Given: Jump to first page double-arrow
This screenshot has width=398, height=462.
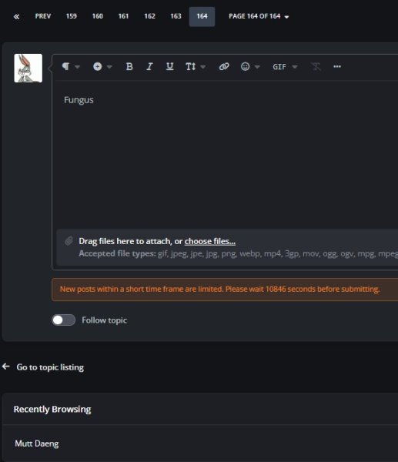Looking at the screenshot, I should [x=16, y=16].
